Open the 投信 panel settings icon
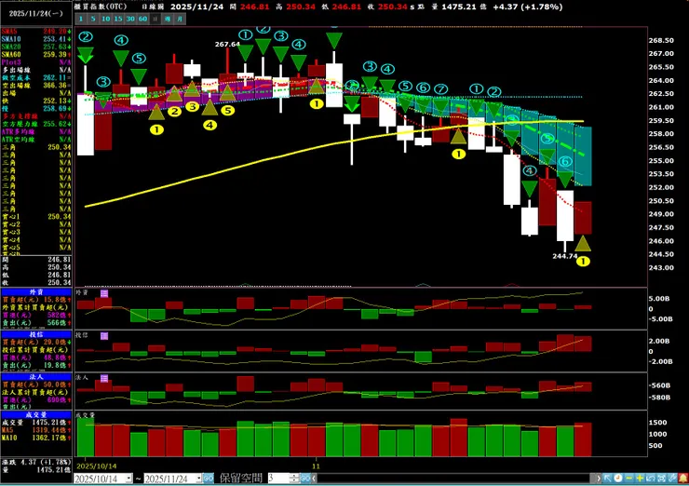 pos(104,336)
